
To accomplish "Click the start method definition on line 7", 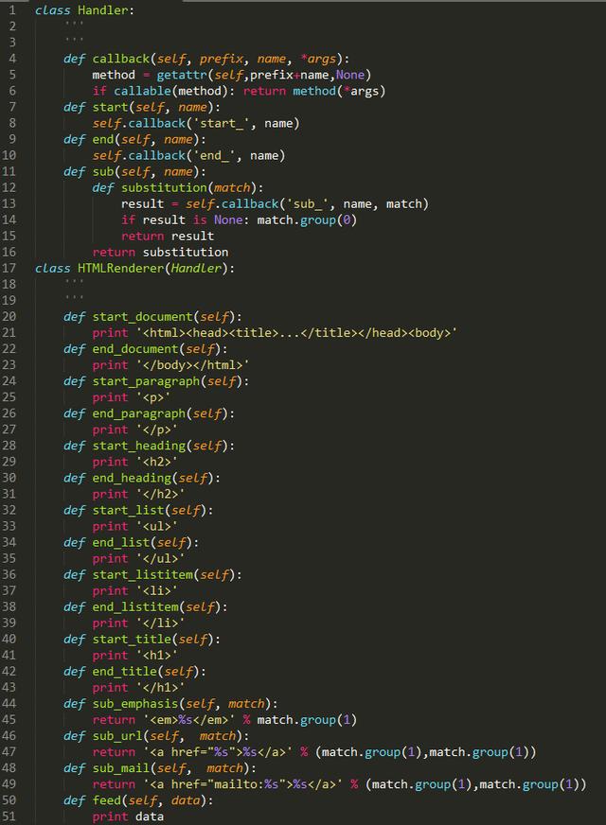I will pyautogui.click(x=142, y=107).
